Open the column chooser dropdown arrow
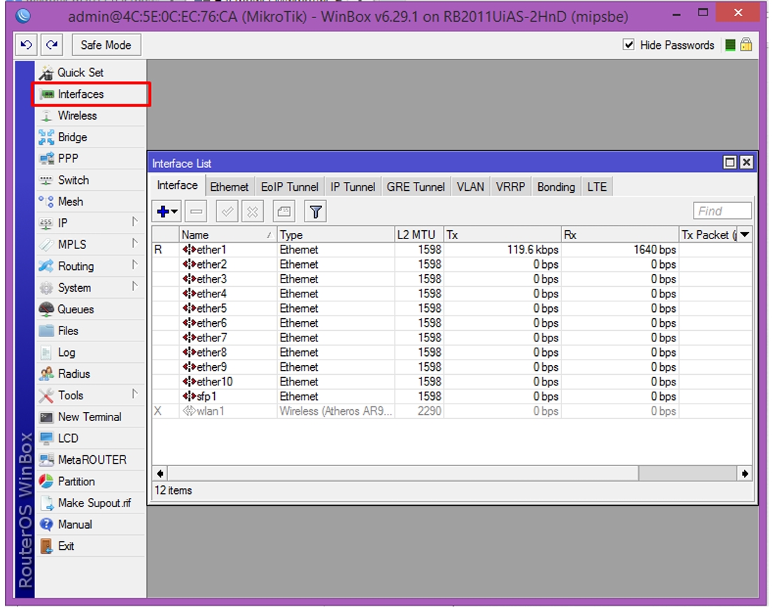Screen dimensions: 772x612 click(x=745, y=235)
